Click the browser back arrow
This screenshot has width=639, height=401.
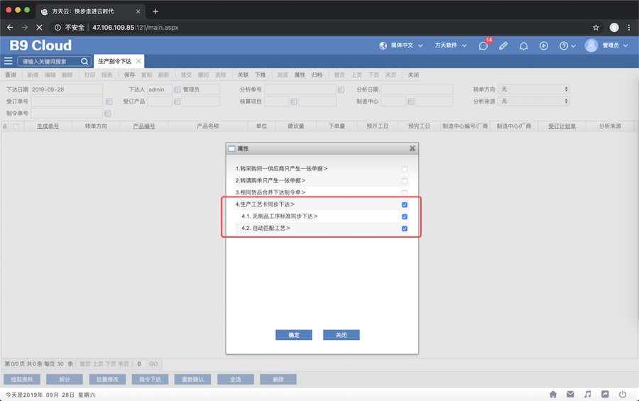10,27
